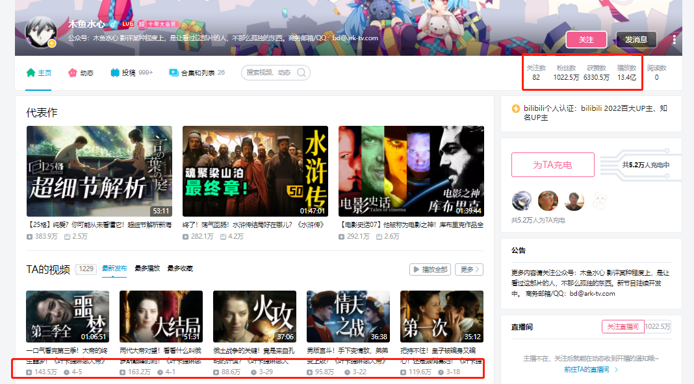
Task: Open the 两代大帝对垒 video title
Action: click(161, 355)
